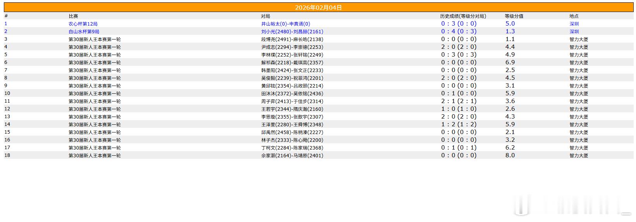Image resolution: width=636 pixels, height=222 pixels.
Task: Click the 第30届新人王本赛第一轮 cell in row 10
Action: 95,93
